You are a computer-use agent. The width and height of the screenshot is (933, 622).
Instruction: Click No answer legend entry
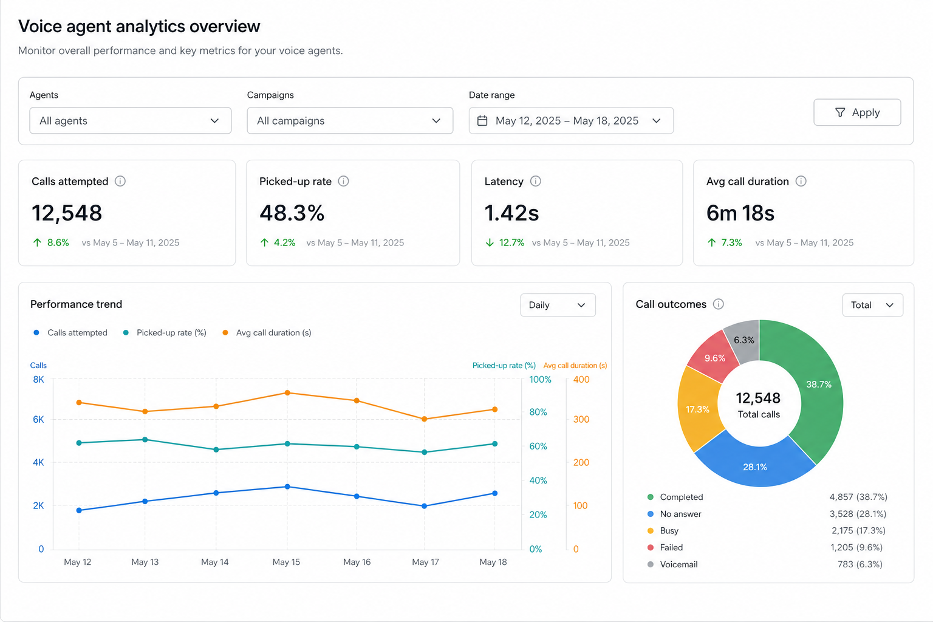coord(674,514)
